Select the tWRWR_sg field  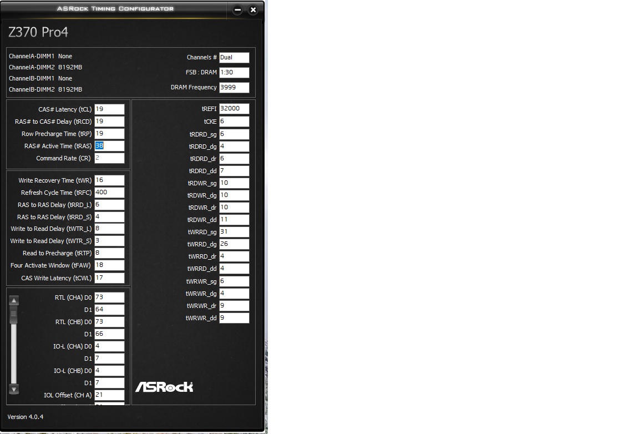click(234, 281)
